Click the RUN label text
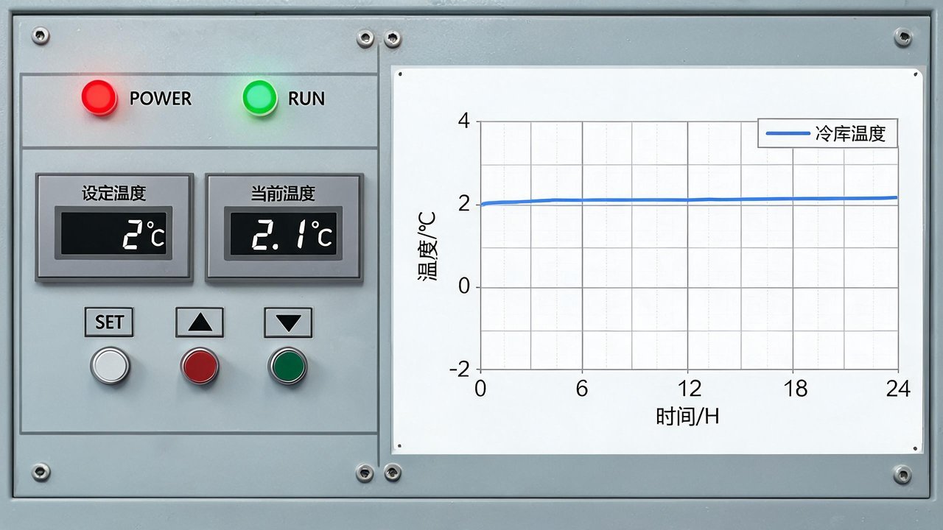This screenshot has width=943, height=530. point(306,99)
